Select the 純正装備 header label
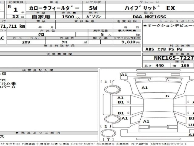 (179, 46)
